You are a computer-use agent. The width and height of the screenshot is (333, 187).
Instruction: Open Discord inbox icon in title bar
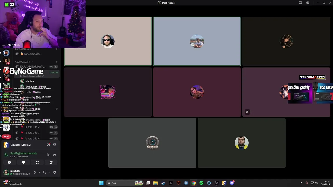tap(300, 3)
